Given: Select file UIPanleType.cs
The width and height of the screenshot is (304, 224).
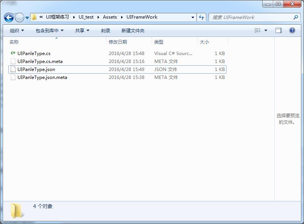Looking at the screenshot, I should (x=34, y=53).
